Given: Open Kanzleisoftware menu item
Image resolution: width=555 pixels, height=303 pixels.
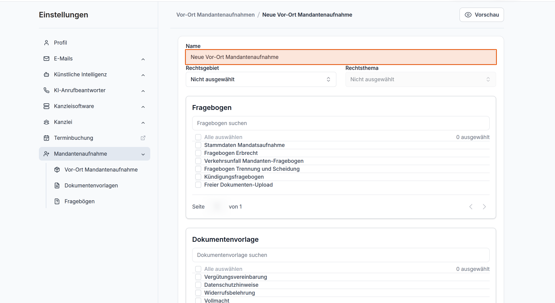Looking at the screenshot, I should click(94, 106).
